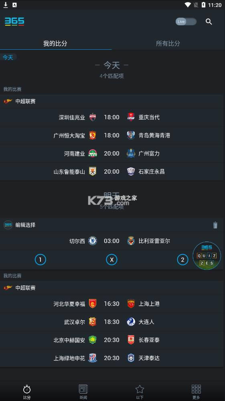The image size is (225, 401).
Task: Delete the 编辑选择 section with trash icon
Action: point(215,225)
